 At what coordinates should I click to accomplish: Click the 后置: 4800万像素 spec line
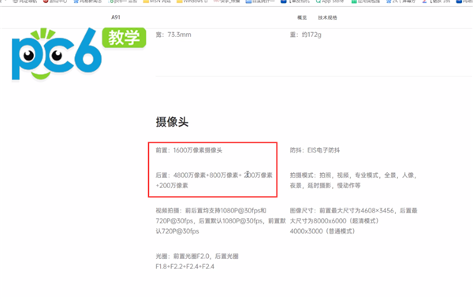click(214, 180)
